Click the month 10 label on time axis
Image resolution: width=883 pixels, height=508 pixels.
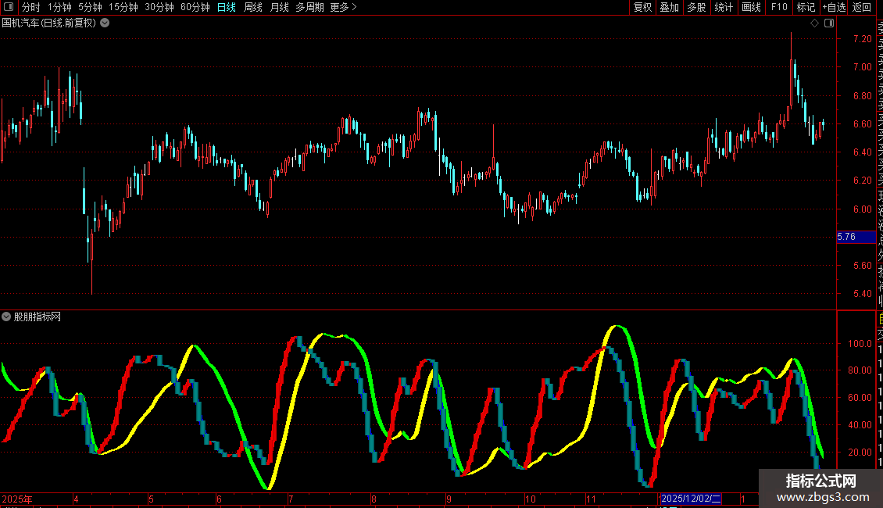(530, 499)
